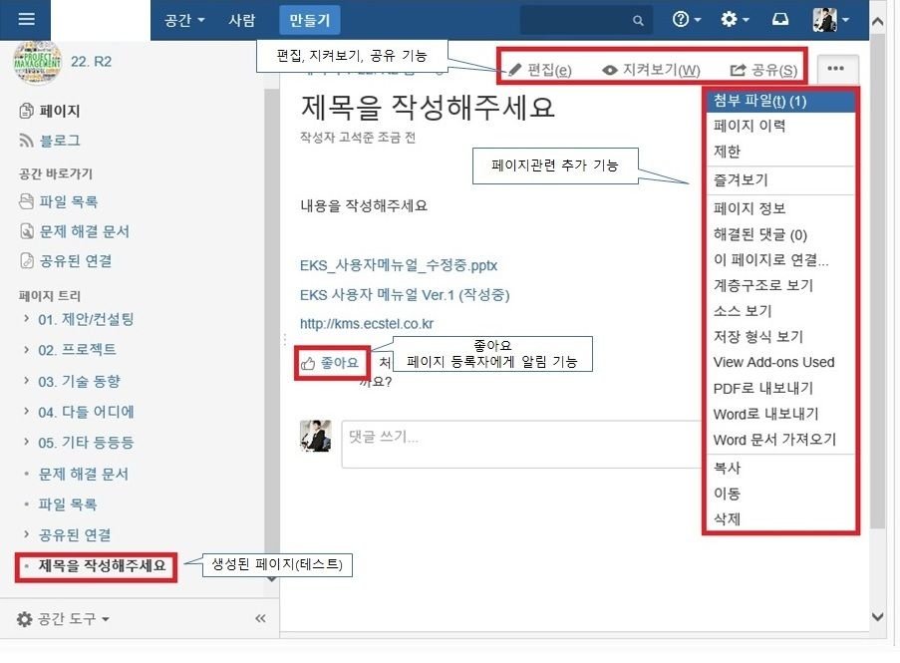Click the 좋아요 thumbs-up icon
This screenshot has height=663, width=900.
pos(308,363)
